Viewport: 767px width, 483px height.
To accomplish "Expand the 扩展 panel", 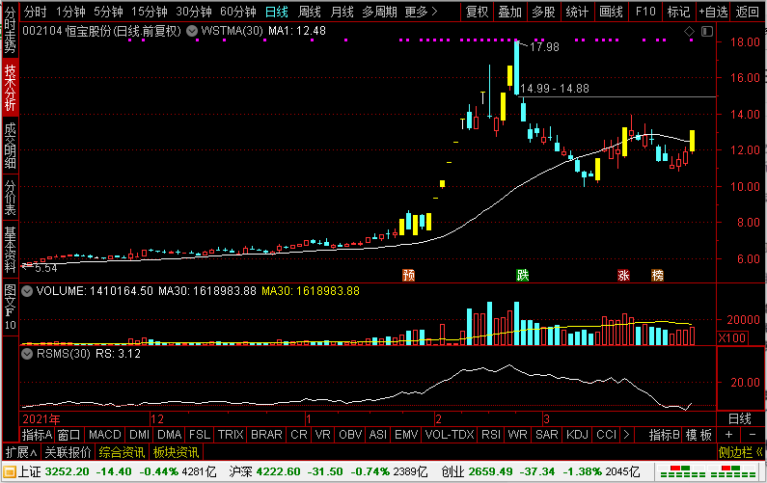I will point(20,452).
